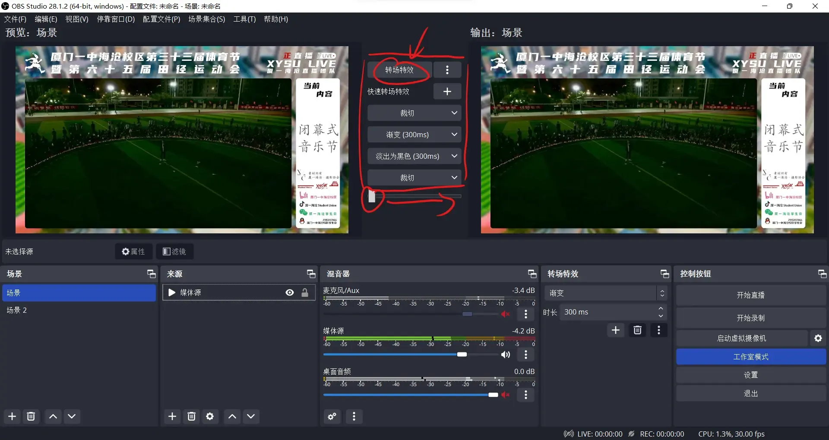
Task: Open options menu for 桌面音频 channel
Action: tap(526, 395)
